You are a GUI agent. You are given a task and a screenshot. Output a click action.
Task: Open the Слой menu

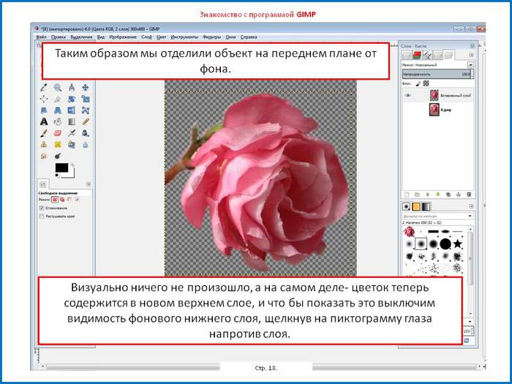146,37
